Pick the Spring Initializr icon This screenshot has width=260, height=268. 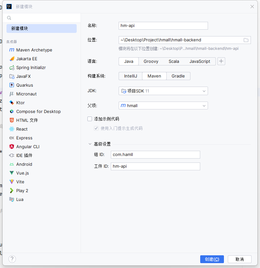12,67
